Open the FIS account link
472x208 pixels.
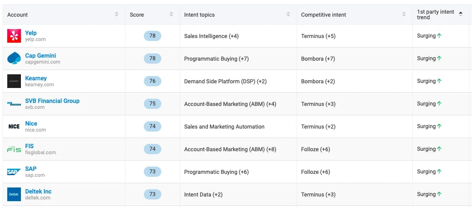pos(29,146)
